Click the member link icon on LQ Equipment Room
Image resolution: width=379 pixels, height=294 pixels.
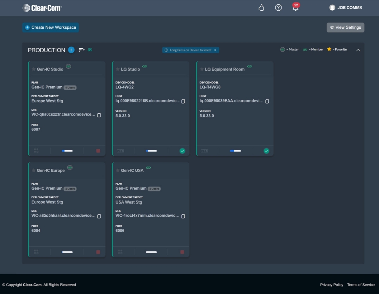click(x=250, y=66)
